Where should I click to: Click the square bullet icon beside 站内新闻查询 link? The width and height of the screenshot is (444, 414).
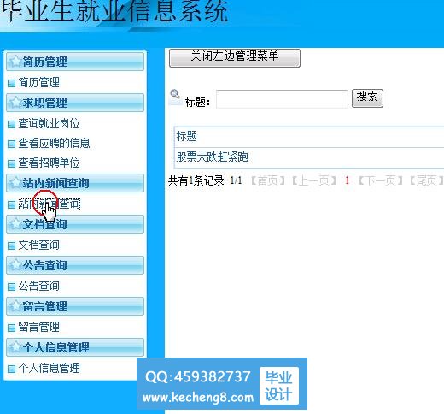click(x=11, y=204)
